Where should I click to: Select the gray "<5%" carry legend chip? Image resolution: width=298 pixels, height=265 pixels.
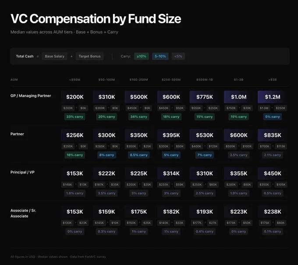(178, 56)
